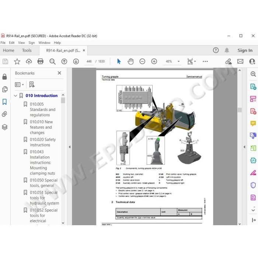Screen dimensions: 258x258
Task: Open fit page scrolling options
Action: [191, 62]
